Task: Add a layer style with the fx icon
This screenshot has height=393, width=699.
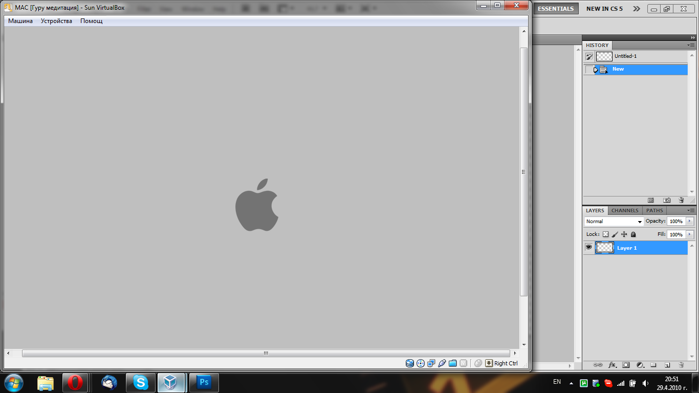Action: click(x=612, y=365)
